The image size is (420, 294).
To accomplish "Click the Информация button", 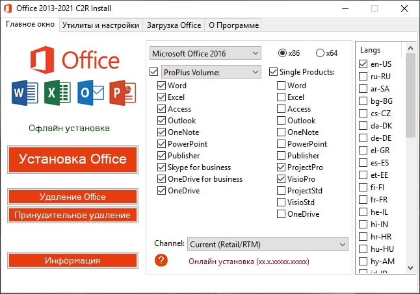I will (73, 260).
